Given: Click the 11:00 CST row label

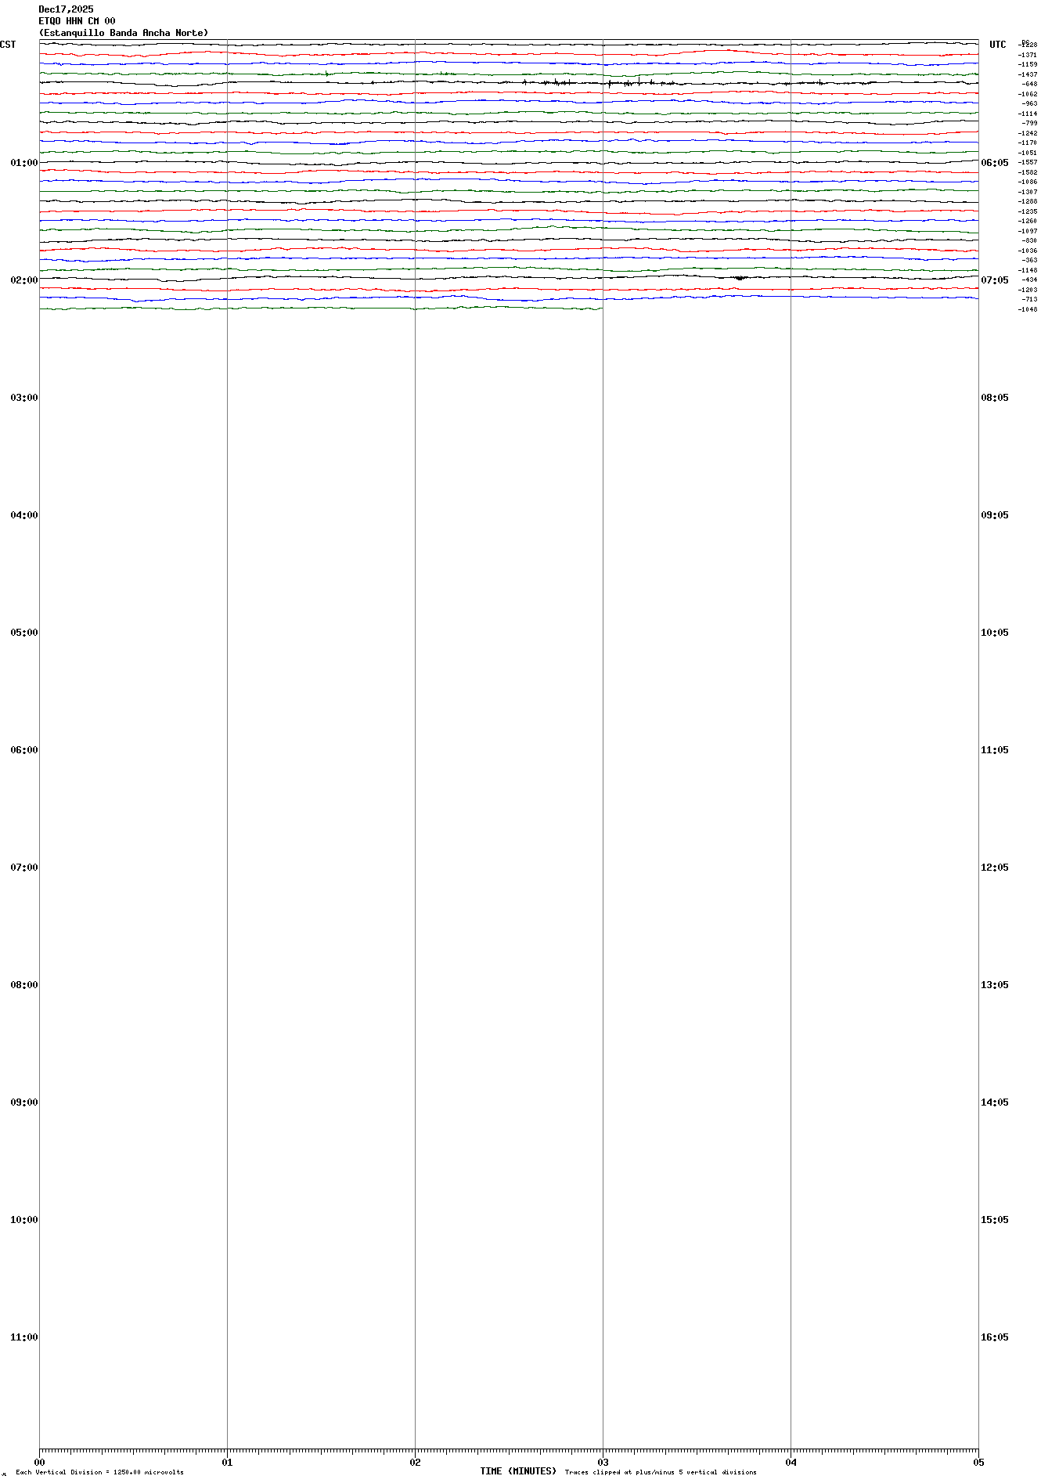Looking at the screenshot, I should pyautogui.click(x=23, y=1337).
